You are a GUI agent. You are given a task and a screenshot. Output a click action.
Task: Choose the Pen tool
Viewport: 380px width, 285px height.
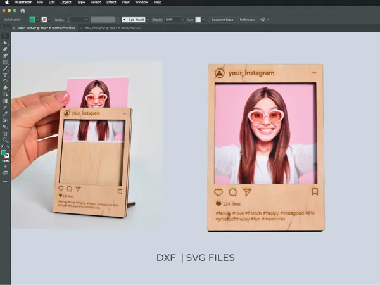tap(5, 49)
